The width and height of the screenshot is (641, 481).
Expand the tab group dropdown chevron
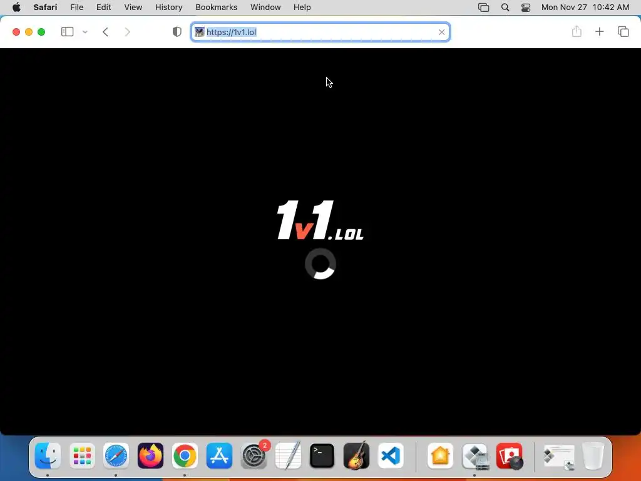(85, 32)
